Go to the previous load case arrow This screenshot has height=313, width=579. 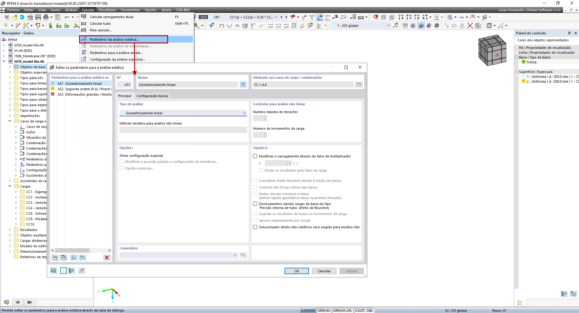(x=281, y=17)
